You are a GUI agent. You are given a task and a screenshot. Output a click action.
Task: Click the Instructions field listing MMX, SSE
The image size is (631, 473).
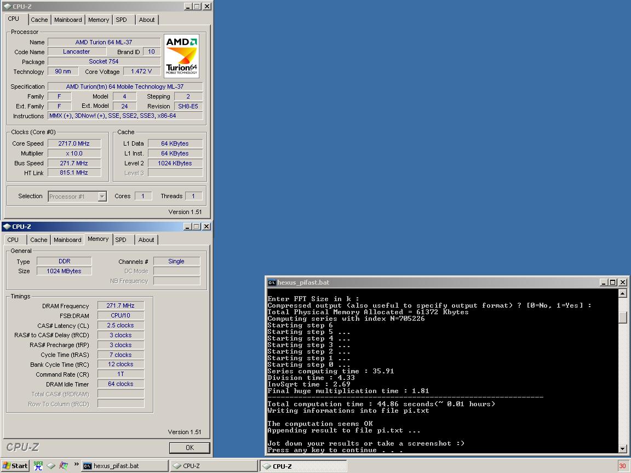(125, 116)
